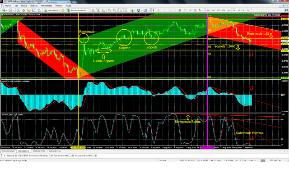This screenshot has height=173, width=289.
Task: Open the Strategy Tester icon
Action: 39,10
